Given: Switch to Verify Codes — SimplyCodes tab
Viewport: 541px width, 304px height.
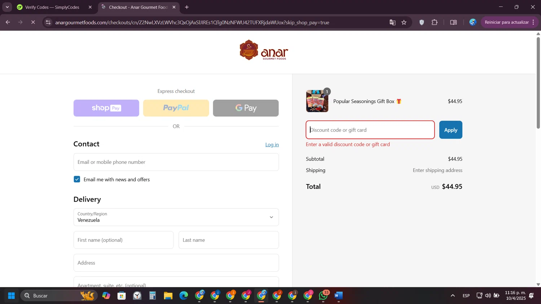Looking at the screenshot, I should click(x=52, y=7).
